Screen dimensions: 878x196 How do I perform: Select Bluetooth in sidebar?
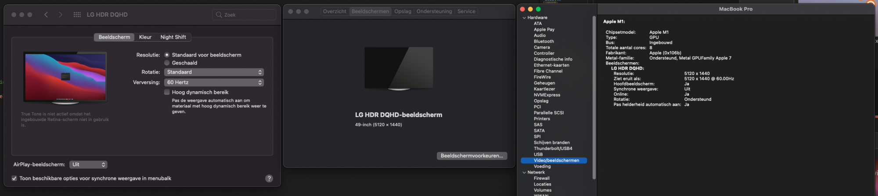(543, 41)
